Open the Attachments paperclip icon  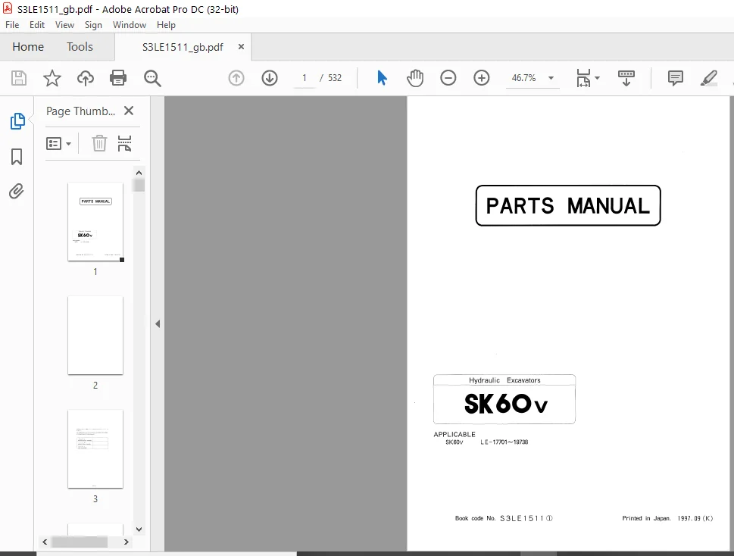coord(17,192)
